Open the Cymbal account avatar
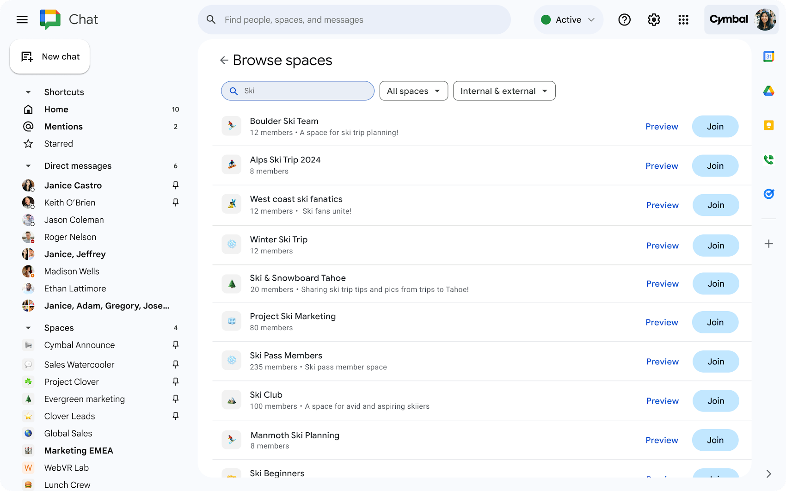This screenshot has height=491, width=786. point(765,19)
